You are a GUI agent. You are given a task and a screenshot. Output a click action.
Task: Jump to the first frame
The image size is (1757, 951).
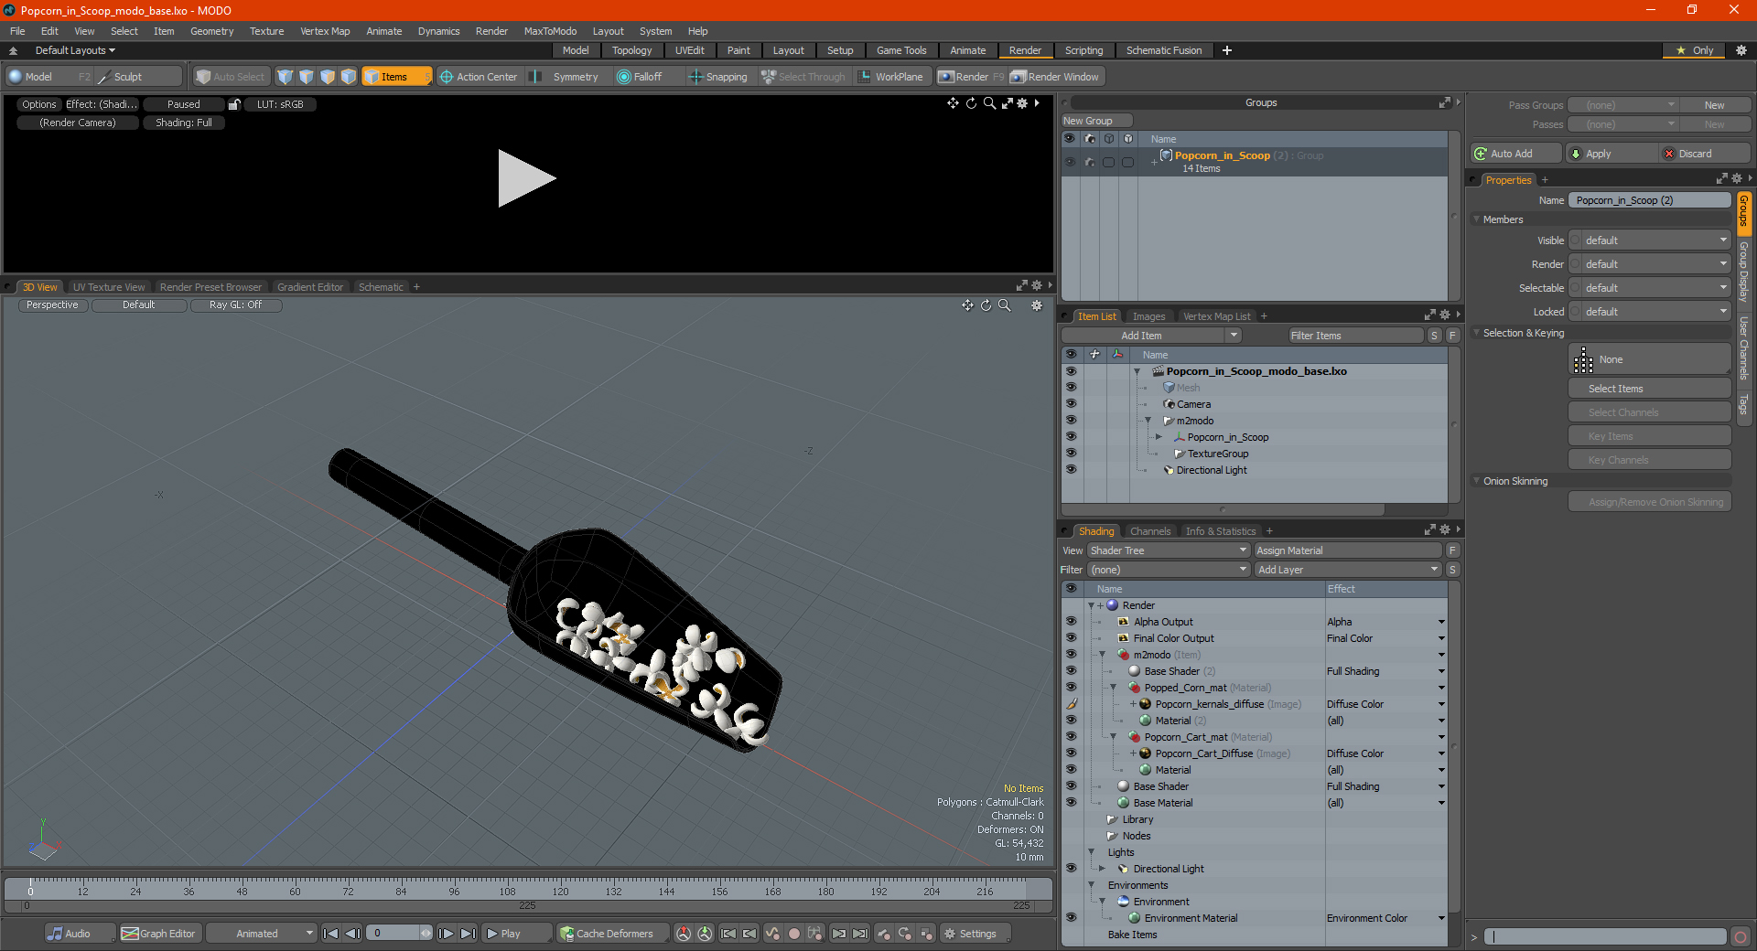tap(331, 934)
